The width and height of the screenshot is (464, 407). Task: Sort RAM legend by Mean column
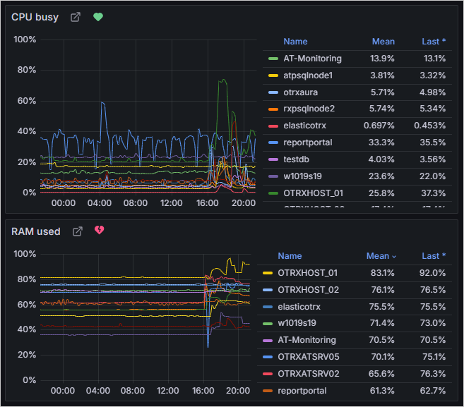(381, 256)
